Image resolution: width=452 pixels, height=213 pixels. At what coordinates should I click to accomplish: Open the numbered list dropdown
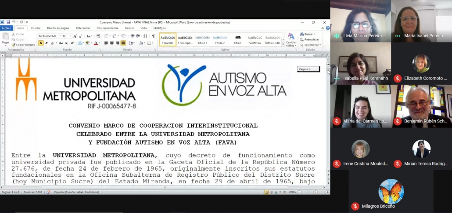pyautogui.click(x=118, y=36)
